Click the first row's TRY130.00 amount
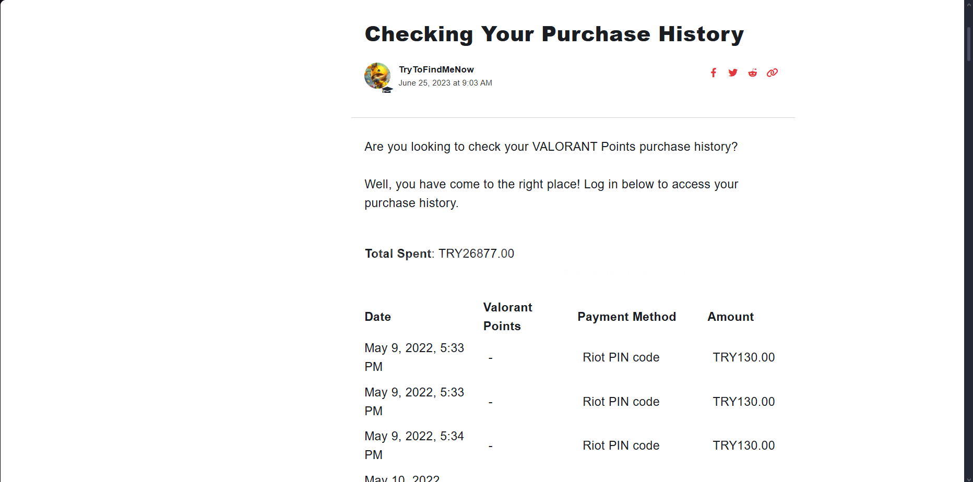This screenshot has height=482, width=973. point(744,357)
